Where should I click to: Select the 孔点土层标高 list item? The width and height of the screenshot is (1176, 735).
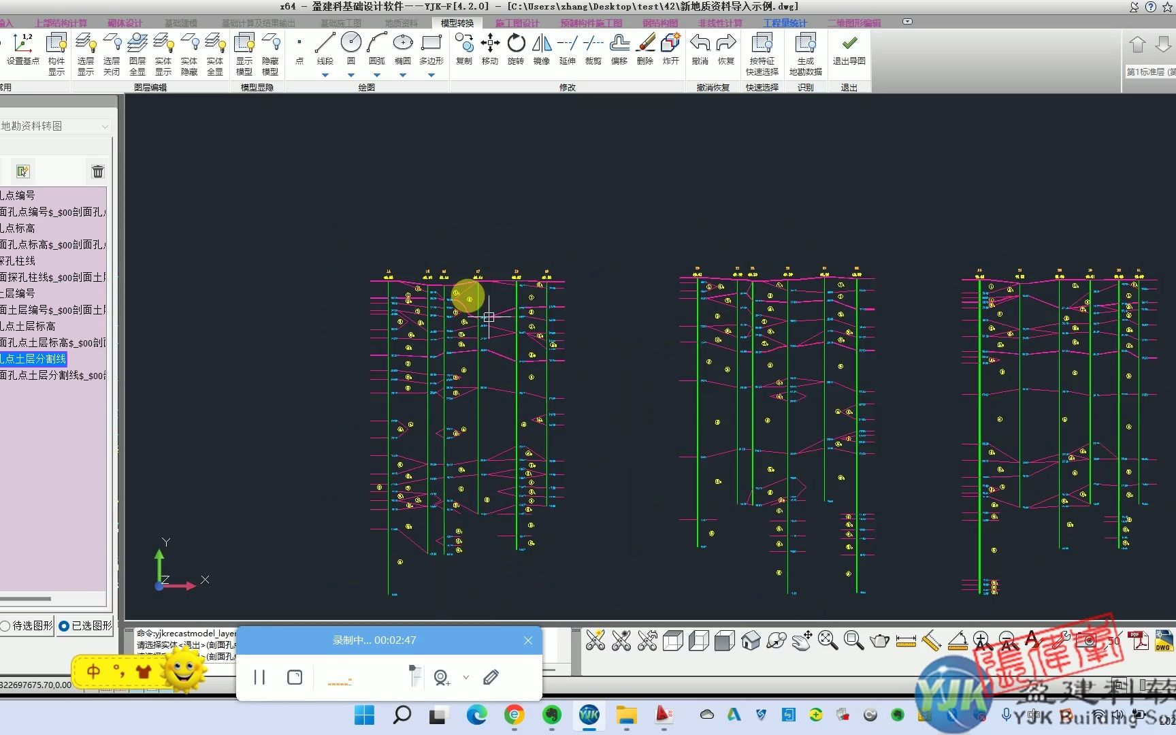(x=28, y=326)
